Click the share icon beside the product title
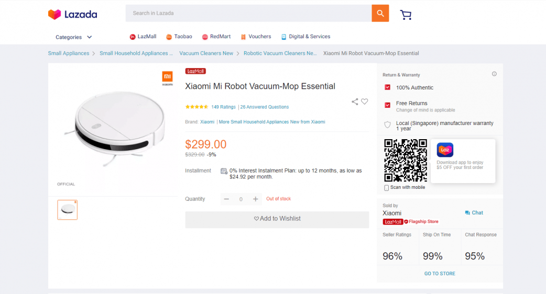Viewport: 546px width, 294px height. (355, 101)
